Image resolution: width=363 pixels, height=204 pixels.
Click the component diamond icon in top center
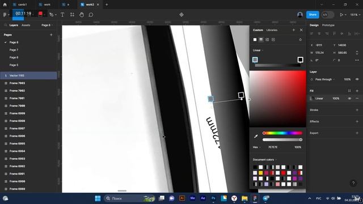pyautogui.click(x=181, y=15)
